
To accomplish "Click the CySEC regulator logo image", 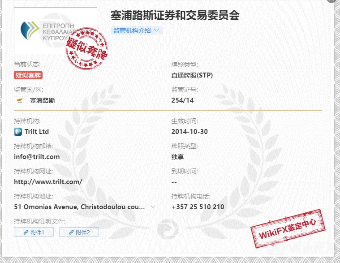I will tap(56, 30).
